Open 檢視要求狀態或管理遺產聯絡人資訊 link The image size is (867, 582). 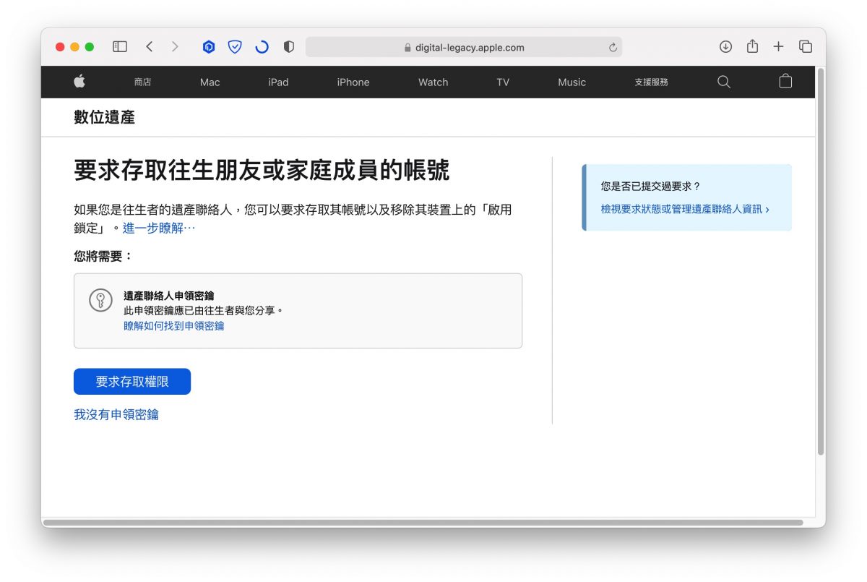pos(685,209)
